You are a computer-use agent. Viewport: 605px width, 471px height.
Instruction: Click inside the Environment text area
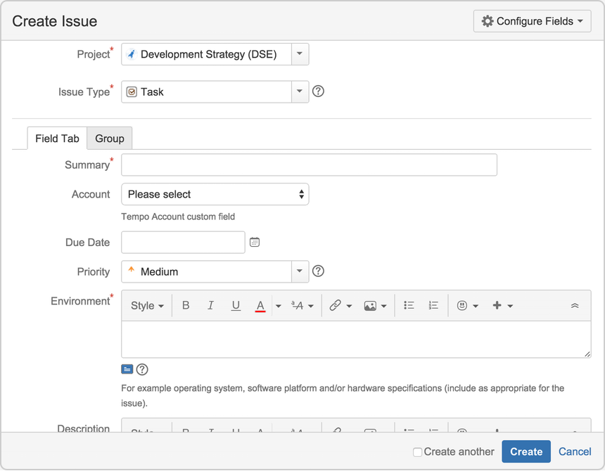point(356,339)
